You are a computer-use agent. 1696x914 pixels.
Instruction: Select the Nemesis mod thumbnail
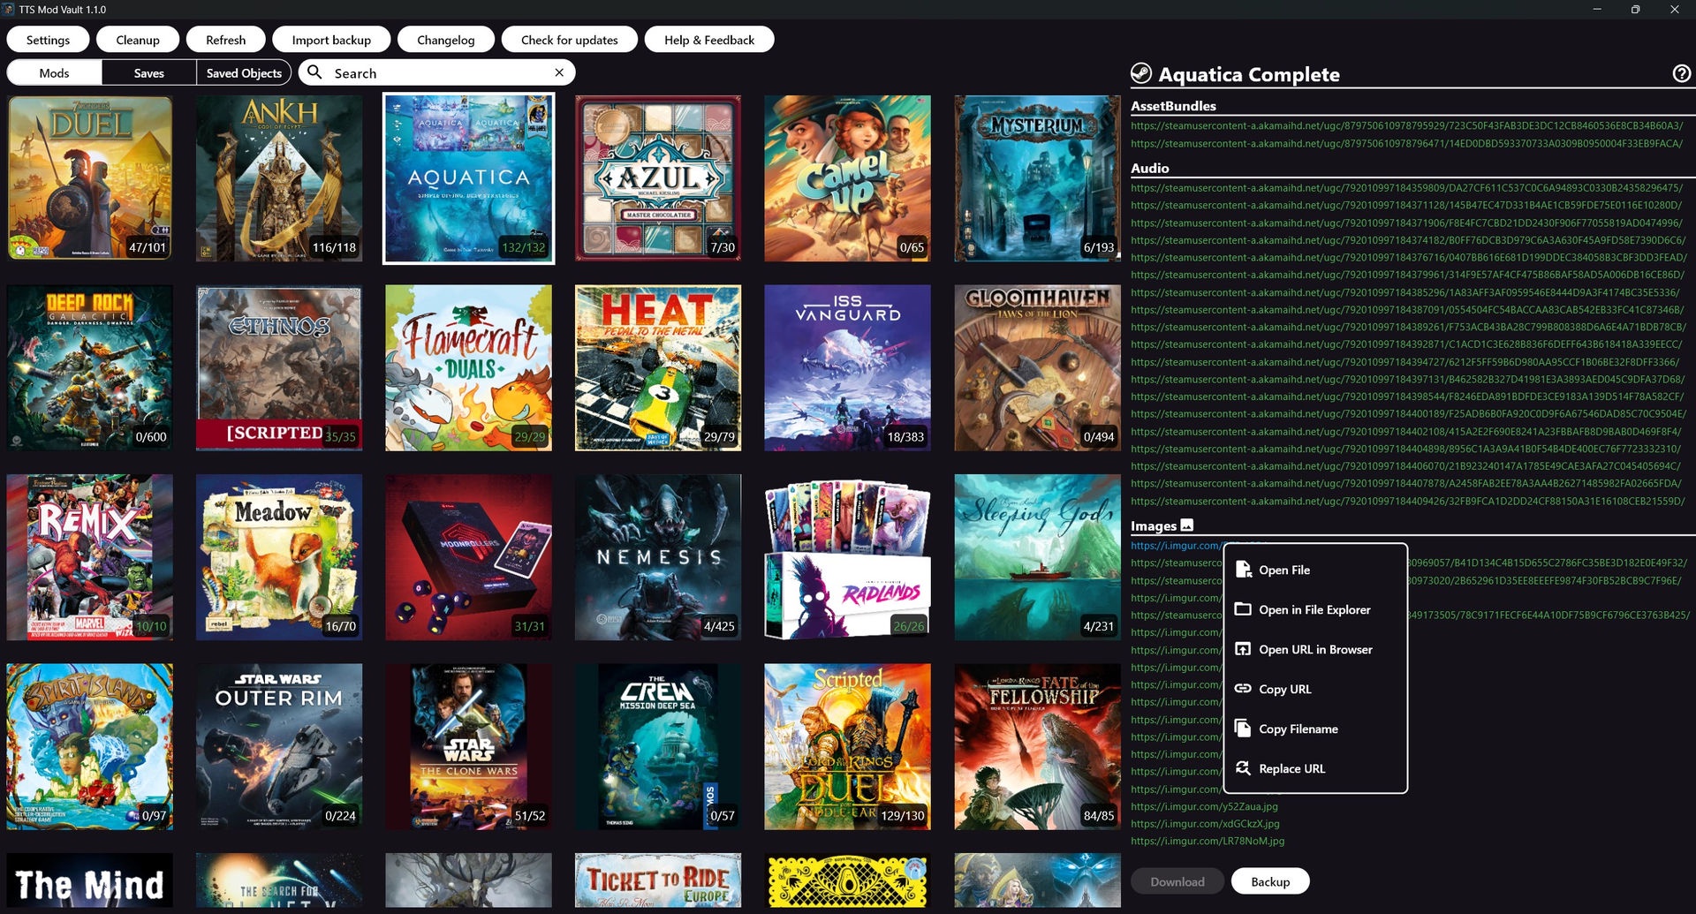point(658,557)
